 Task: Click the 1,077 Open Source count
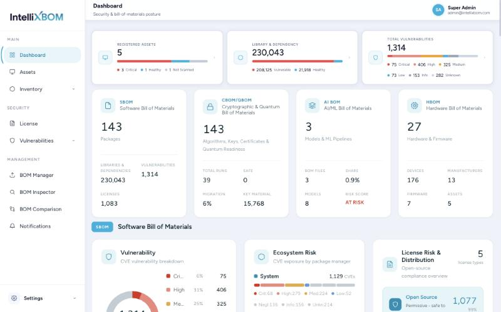pyautogui.click(x=465, y=301)
